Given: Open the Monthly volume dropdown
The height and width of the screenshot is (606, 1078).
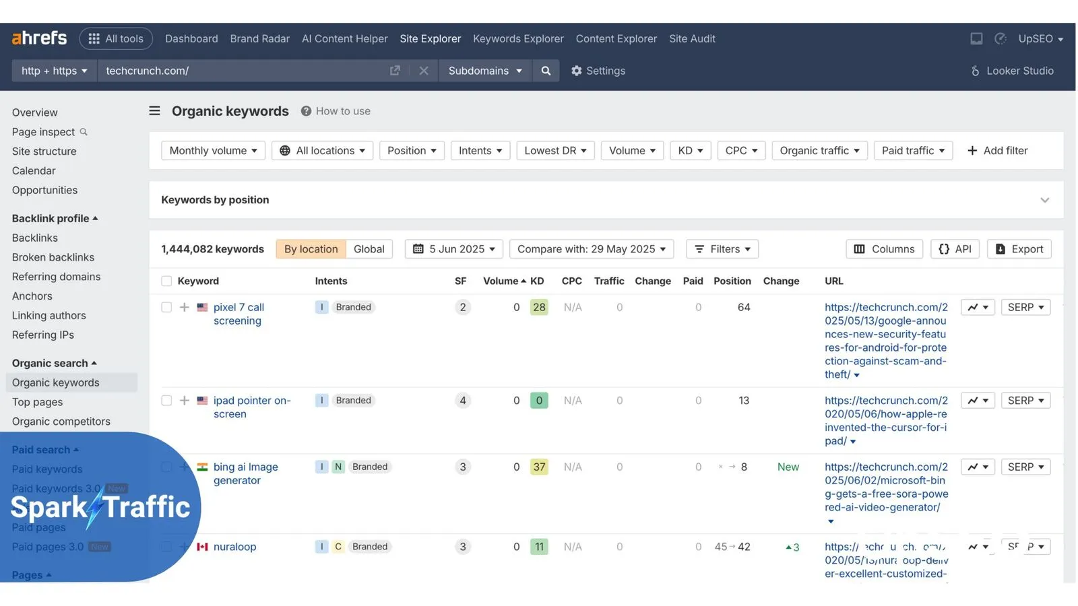Looking at the screenshot, I should point(213,151).
